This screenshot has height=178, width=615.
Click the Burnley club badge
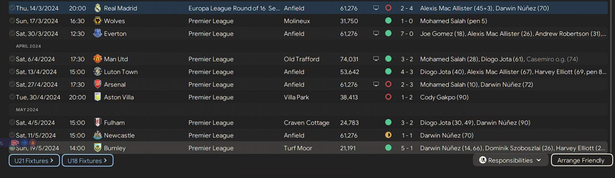pos(98,148)
